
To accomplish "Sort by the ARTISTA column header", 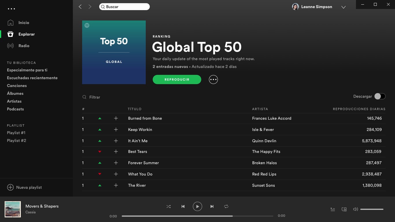I will (260, 109).
